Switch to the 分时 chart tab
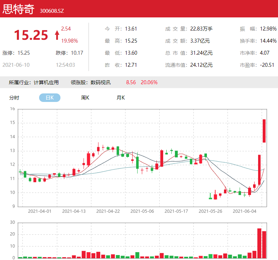The width and height of the screenshot is (278, 260). coord(14,98)
